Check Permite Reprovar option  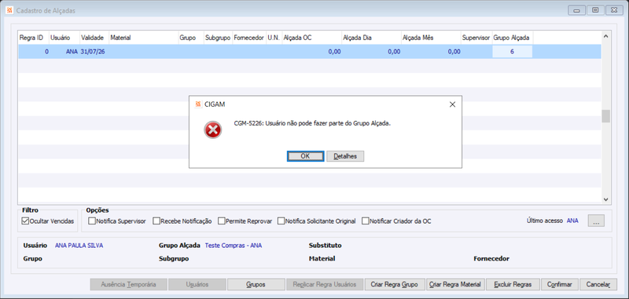tap(222, 221)
